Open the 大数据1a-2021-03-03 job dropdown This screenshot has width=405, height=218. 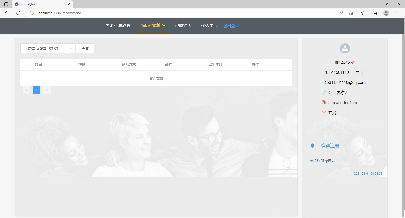point(48,48)
